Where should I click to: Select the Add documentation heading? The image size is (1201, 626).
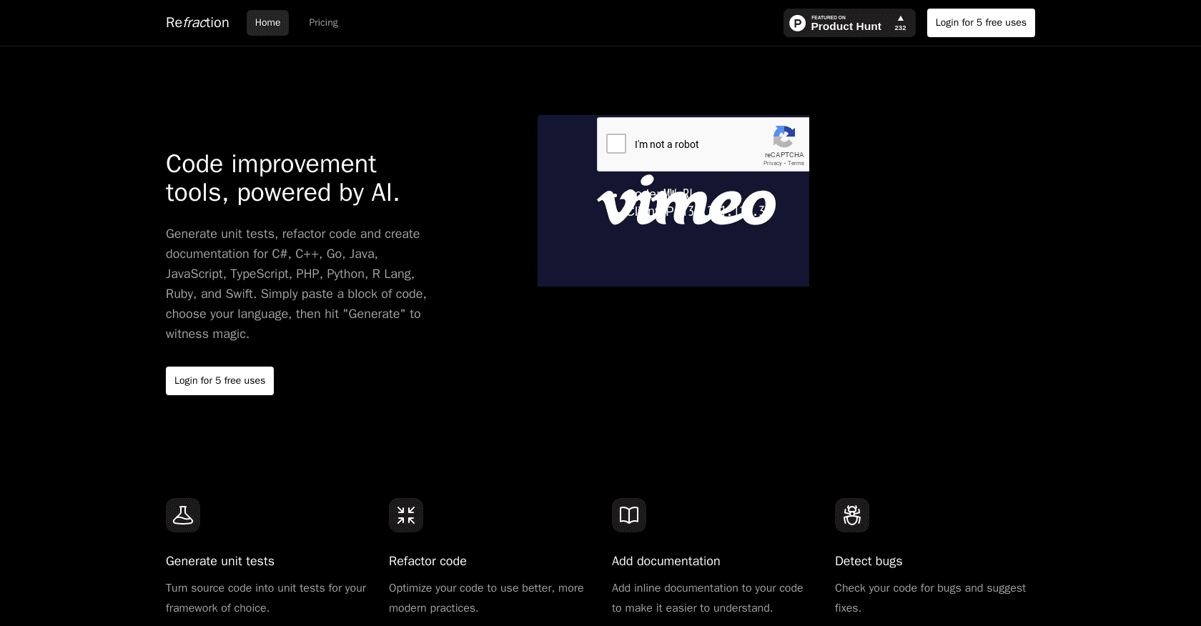click(x=666, y=561)
